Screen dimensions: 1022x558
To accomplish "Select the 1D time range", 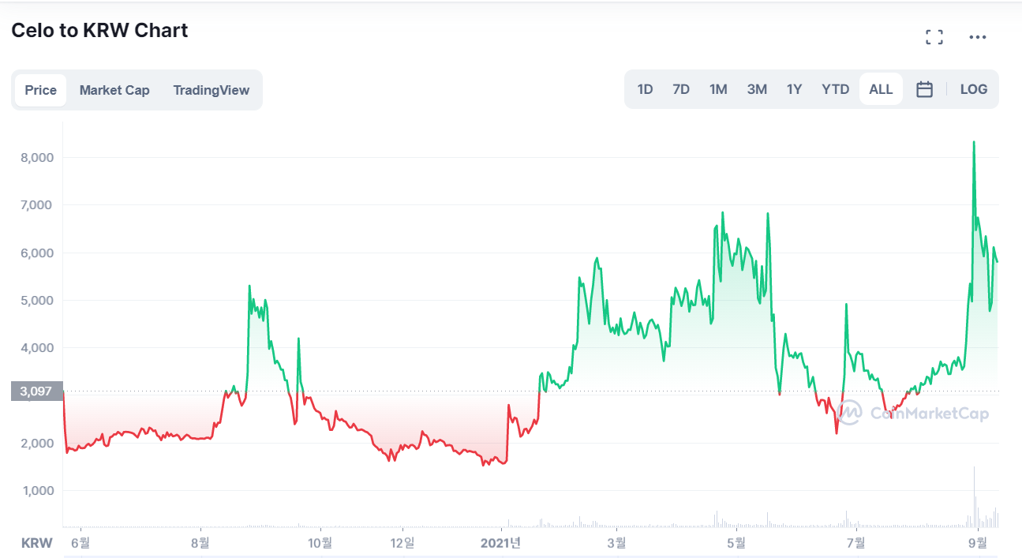I will [645, 89].
